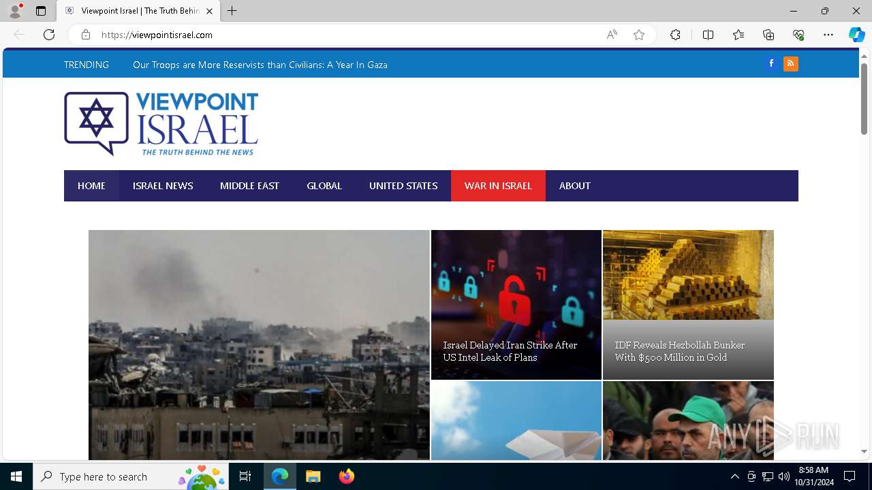Open the notification center
This screenshot has width=872, height=490.
850,476
